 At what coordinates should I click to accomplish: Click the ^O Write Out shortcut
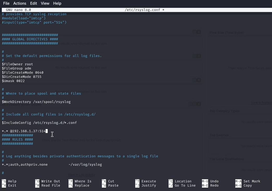click(x=47, y=181)
